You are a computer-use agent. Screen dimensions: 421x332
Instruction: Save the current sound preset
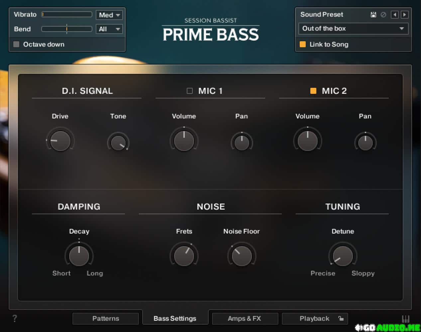coord(373,15)
